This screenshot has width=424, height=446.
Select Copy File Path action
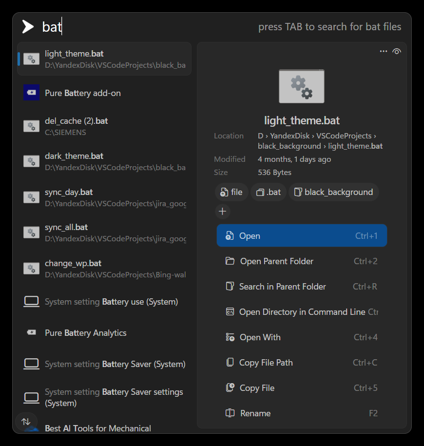click(302, 363)
